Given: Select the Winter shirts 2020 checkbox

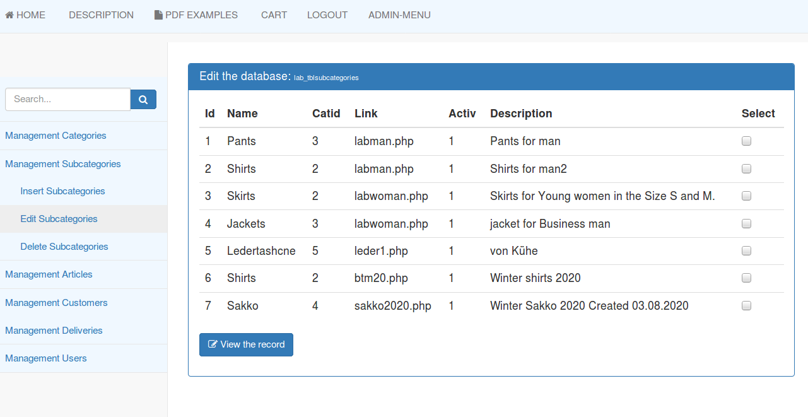Looking at the screenshot, I should (x=746, y=278).
